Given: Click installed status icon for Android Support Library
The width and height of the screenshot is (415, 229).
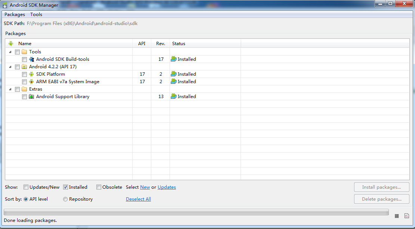Looking at the screenshot, I should pyautogui.click(x=174, y=96).
